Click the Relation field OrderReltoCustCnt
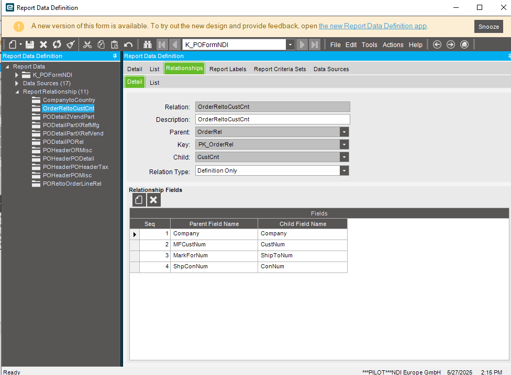 pos(273,107)
